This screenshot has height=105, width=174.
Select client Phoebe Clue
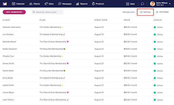[x=8, y=56]
